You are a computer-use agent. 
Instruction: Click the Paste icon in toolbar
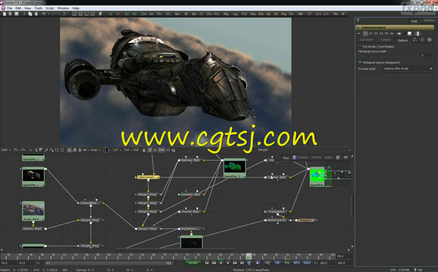(36, 14)
